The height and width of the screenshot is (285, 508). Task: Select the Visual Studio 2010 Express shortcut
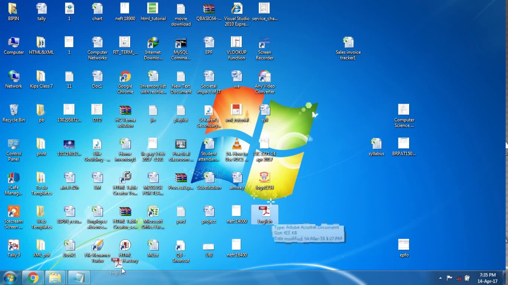coord(237,9)
